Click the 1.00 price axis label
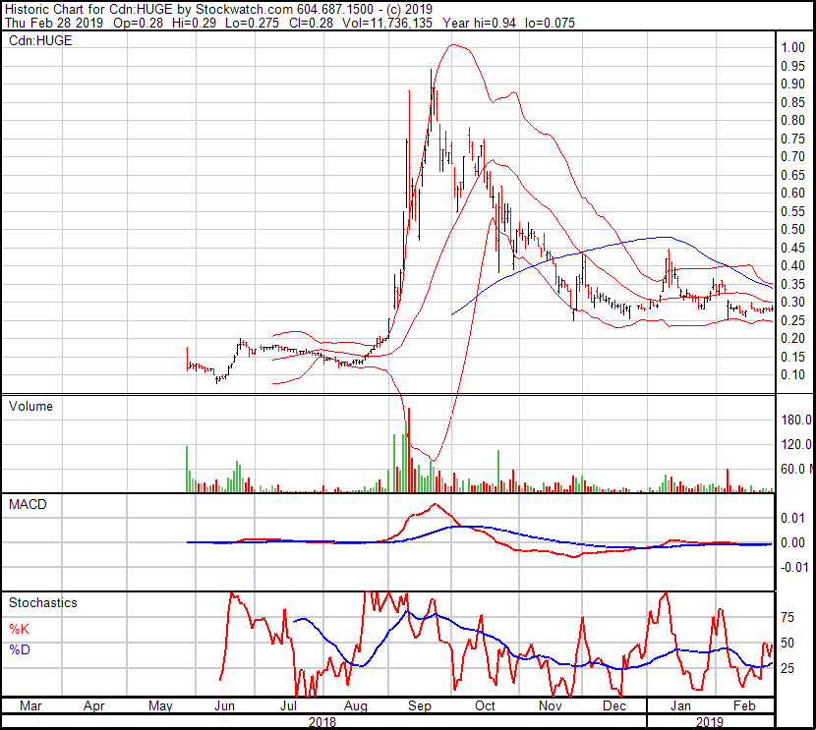The image size is (816, 730). tap(793, 47)
